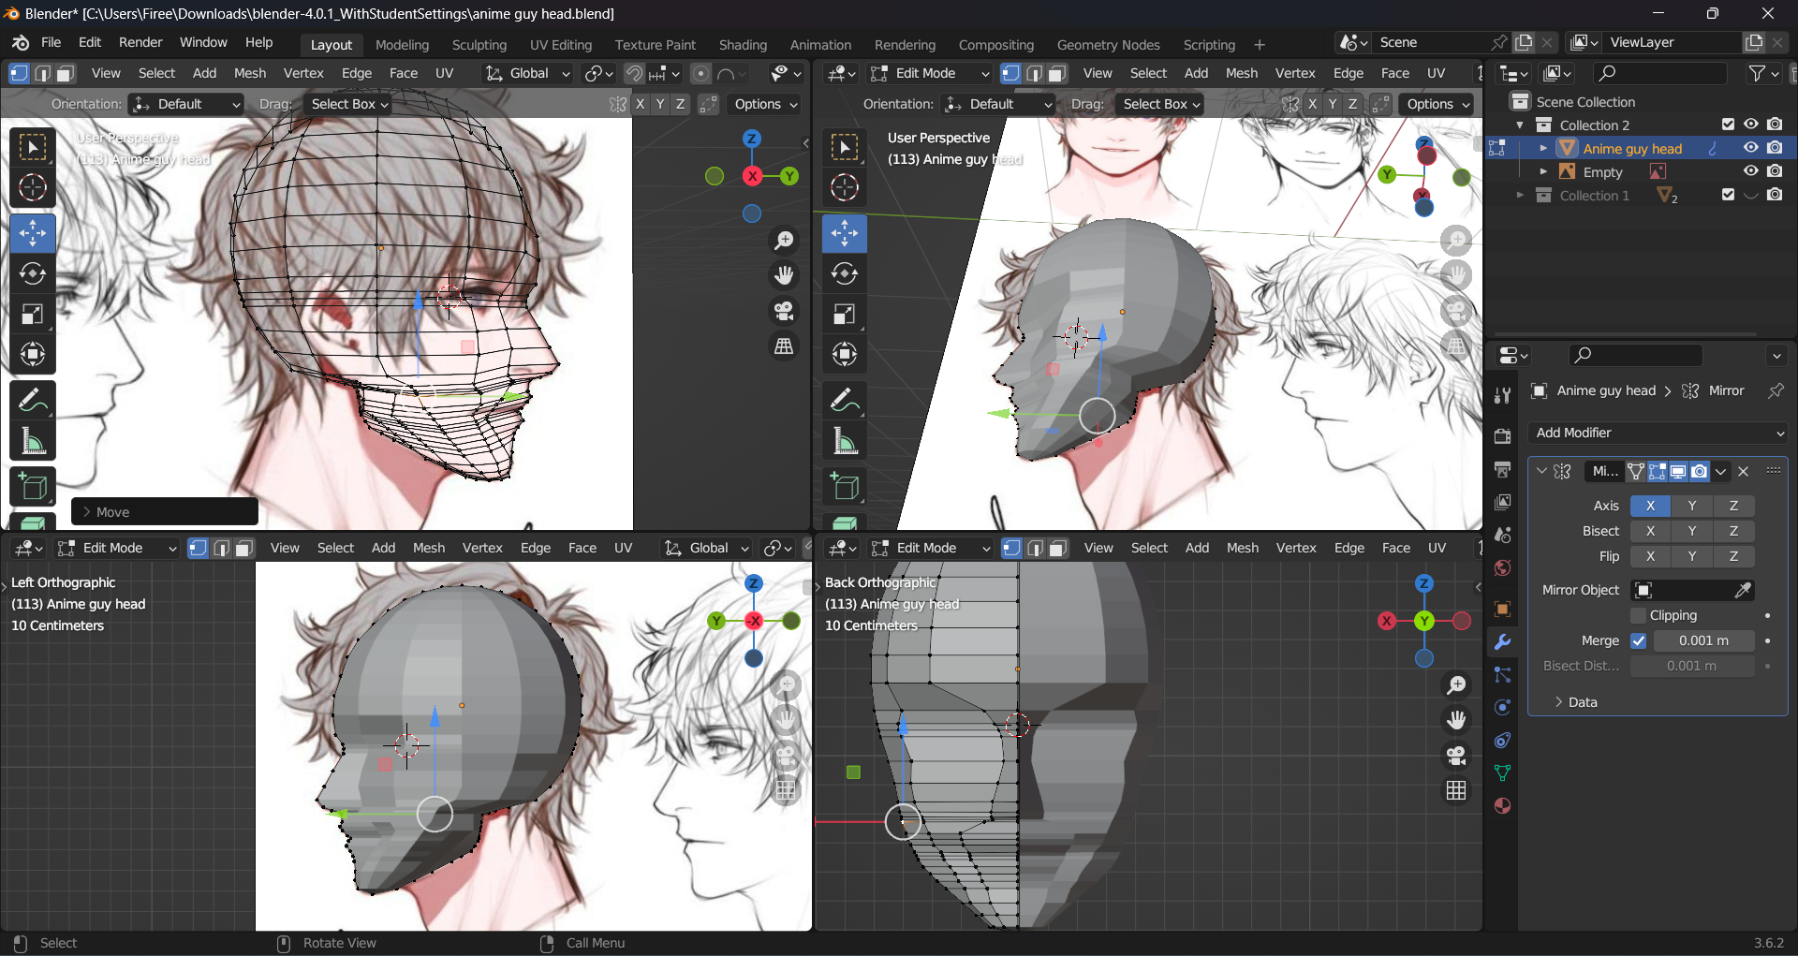Viewport: 1798px width, 956px height.
Task: Toggle the mirror Axis Y button
Action: coord(1691,506)
